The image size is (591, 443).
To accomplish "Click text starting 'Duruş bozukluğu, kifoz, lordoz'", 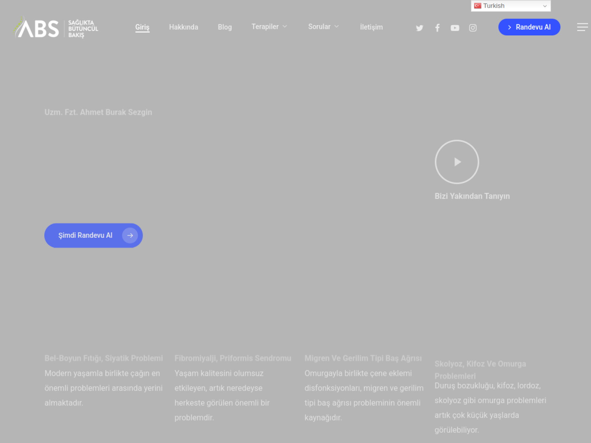I will click(x=490, y=408).
